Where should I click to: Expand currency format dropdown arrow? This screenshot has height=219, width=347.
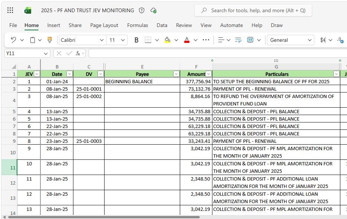[330, 40]
